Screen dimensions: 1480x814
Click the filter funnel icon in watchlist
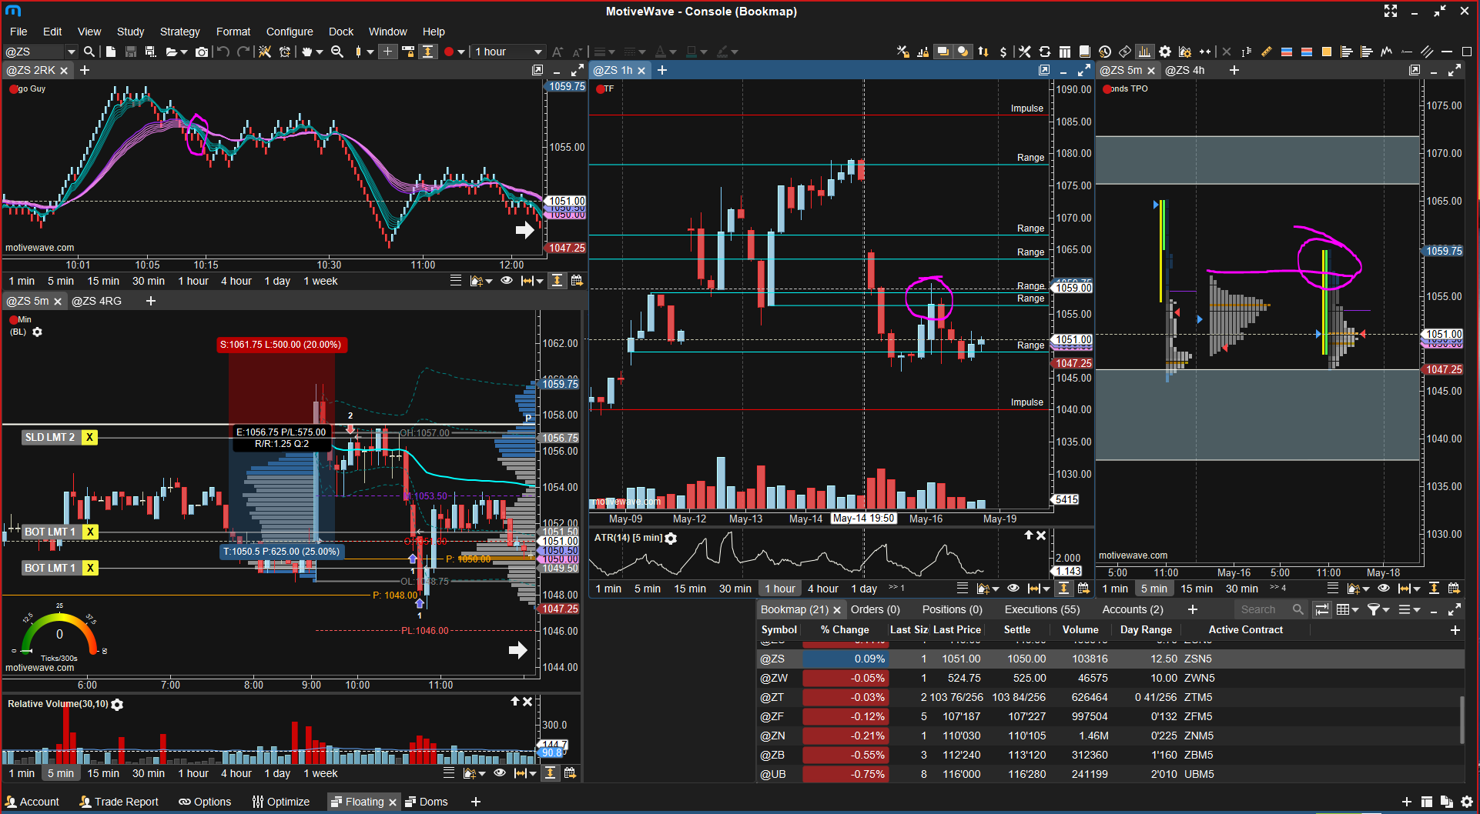(x=1373, y=609)
